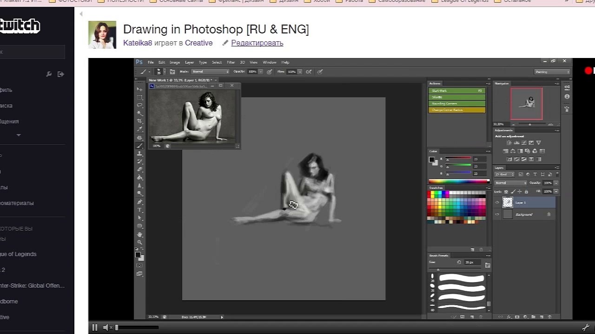This screenshot has height=334, width=595.
Task: Click the foreground color swatch in Color panel
Action: pyautogui.click(x=431, y=160)
